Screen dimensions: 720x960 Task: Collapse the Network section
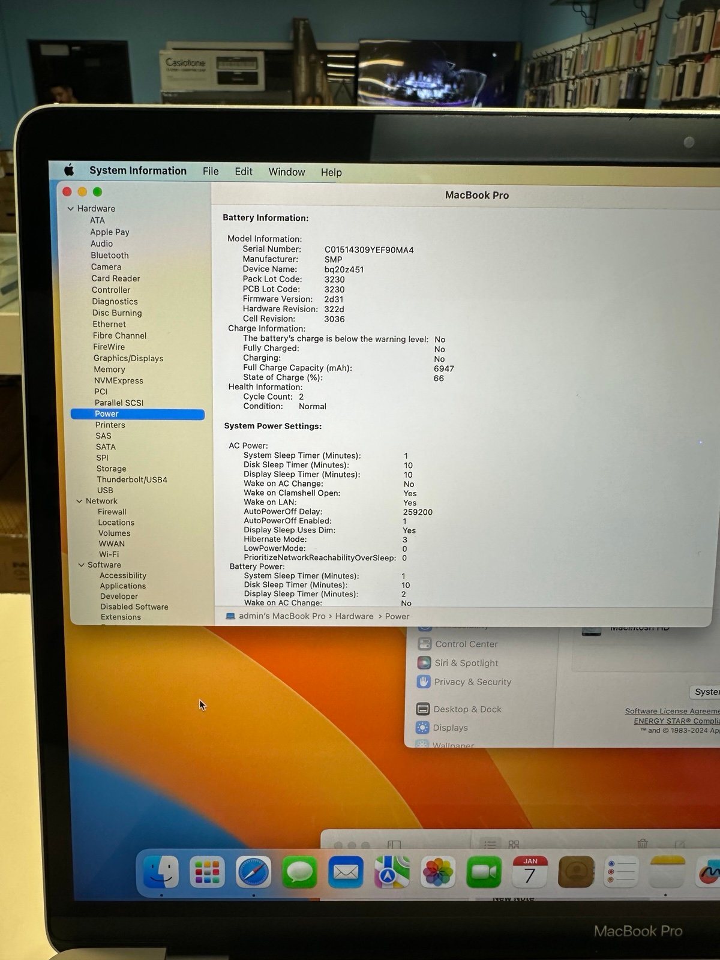point(79,501)
